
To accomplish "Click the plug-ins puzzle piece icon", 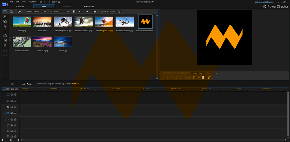I will point(19,12).
